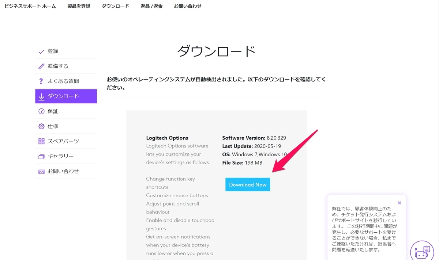The image size is (439, 260).
Task: Click the envelope icon beside お問い合わせ
Action: (41, 172)
